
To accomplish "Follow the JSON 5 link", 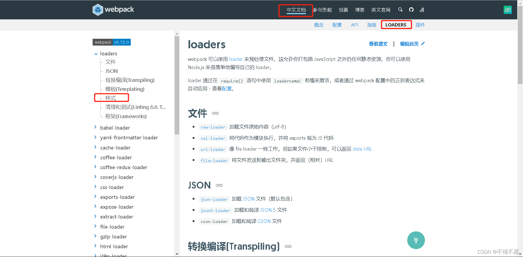I will (x=268, y=210).
